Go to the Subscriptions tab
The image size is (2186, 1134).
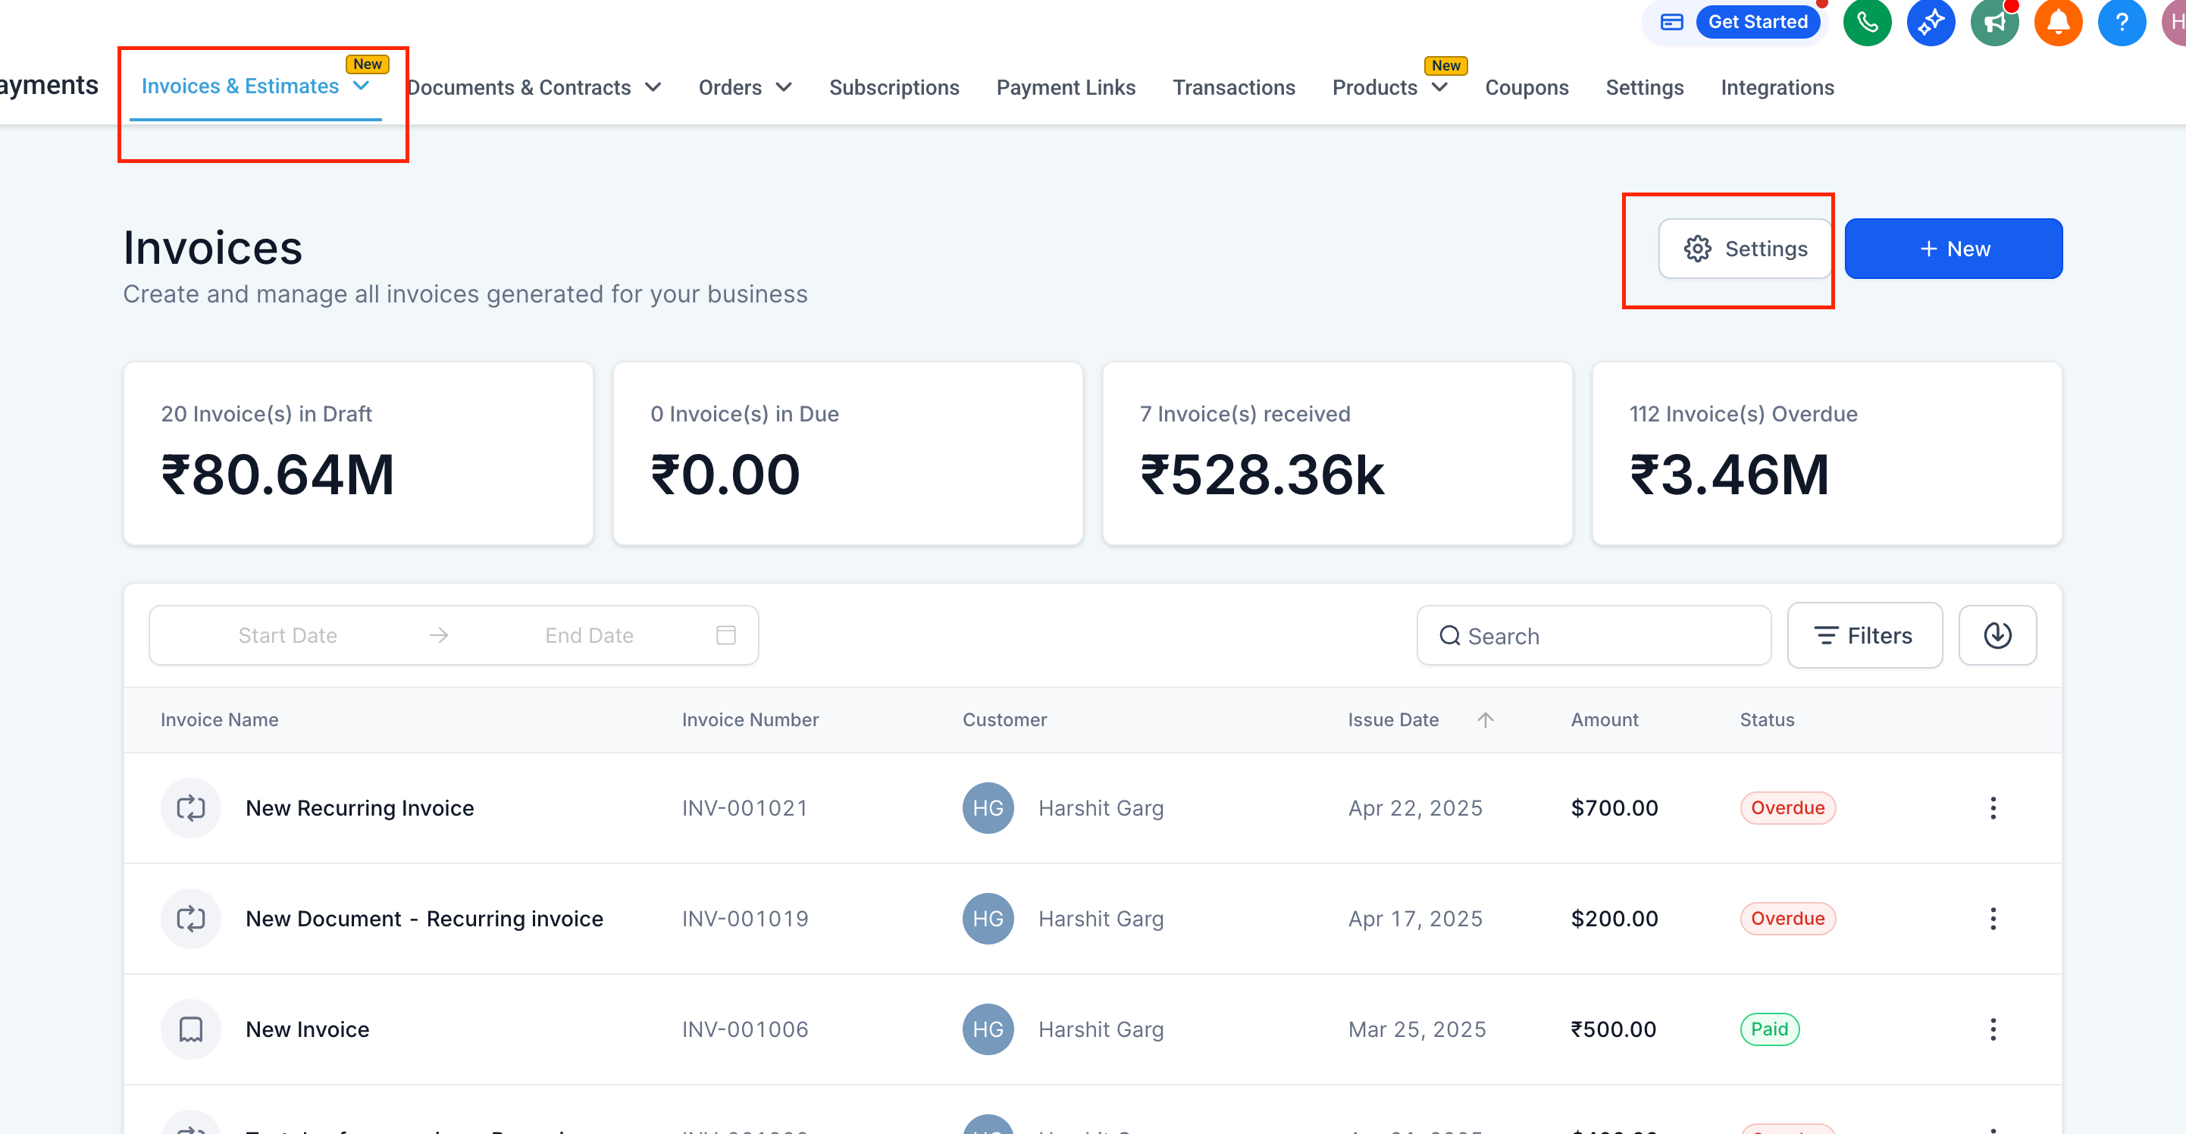click(x=894, y=87)
